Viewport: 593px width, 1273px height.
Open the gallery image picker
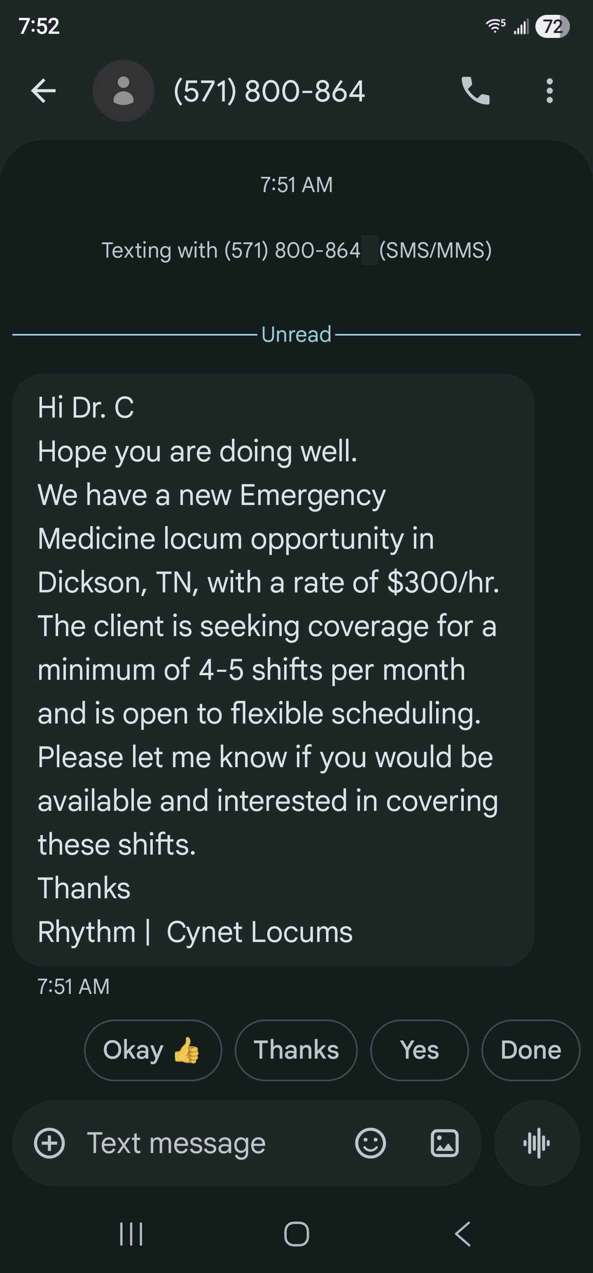444,1143
